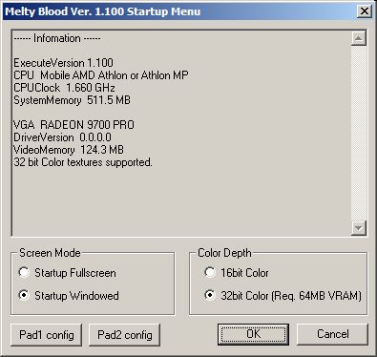
Task: Click the 'ExecuteVersion 1.100' line
Action: pos(63,63)
